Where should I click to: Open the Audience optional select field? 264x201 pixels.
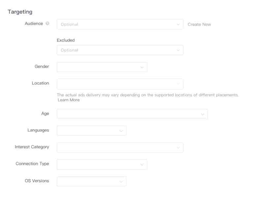115,24
